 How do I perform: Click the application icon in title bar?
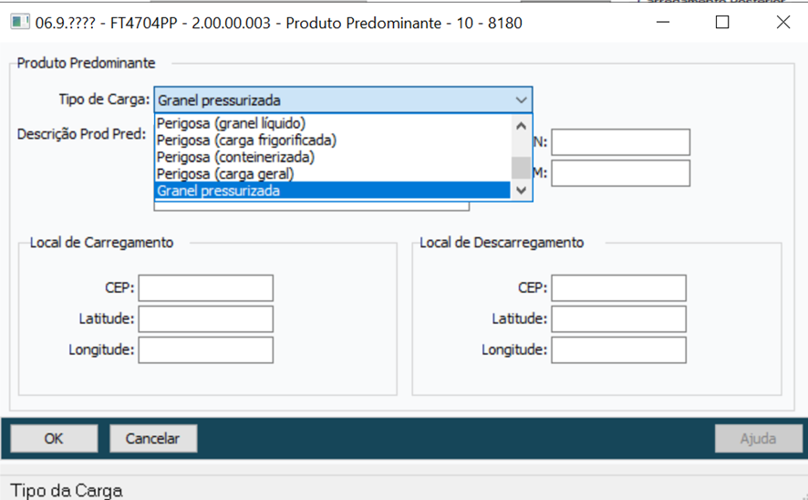click(20, 22)
